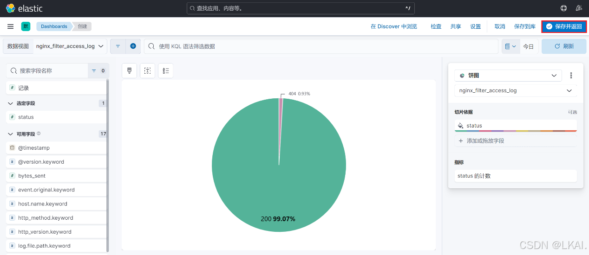
Task: Click the 刷新 refresh button
Action: 563,46
